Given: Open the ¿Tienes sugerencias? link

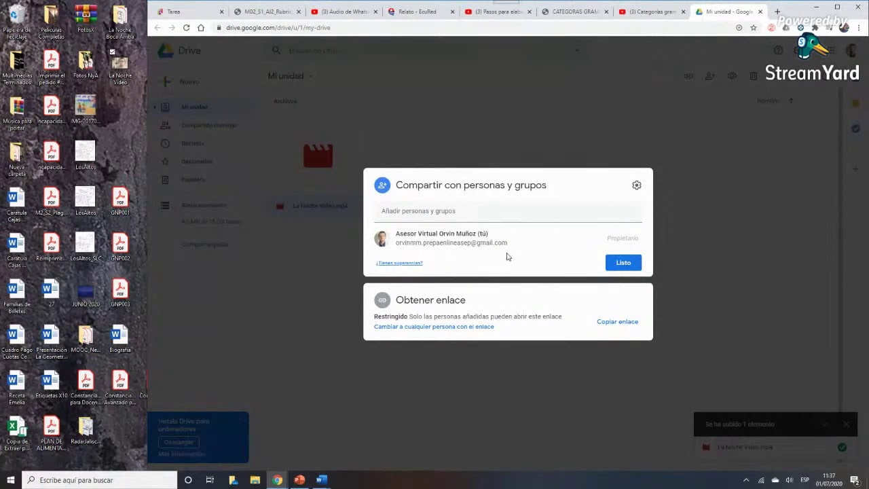Looking at the screenshot, I should tap(399, 263).
